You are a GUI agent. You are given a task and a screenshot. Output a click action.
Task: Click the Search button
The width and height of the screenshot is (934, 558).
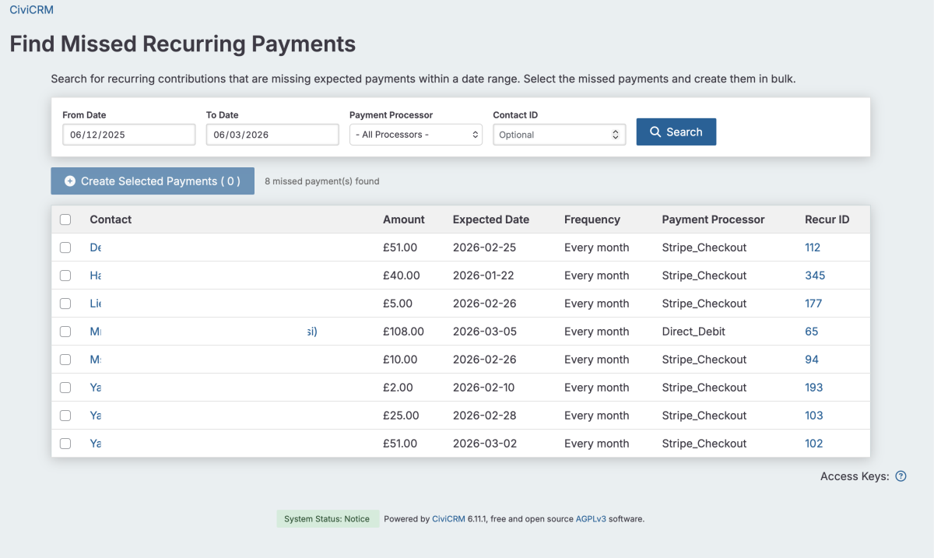(x=676, y=132)
